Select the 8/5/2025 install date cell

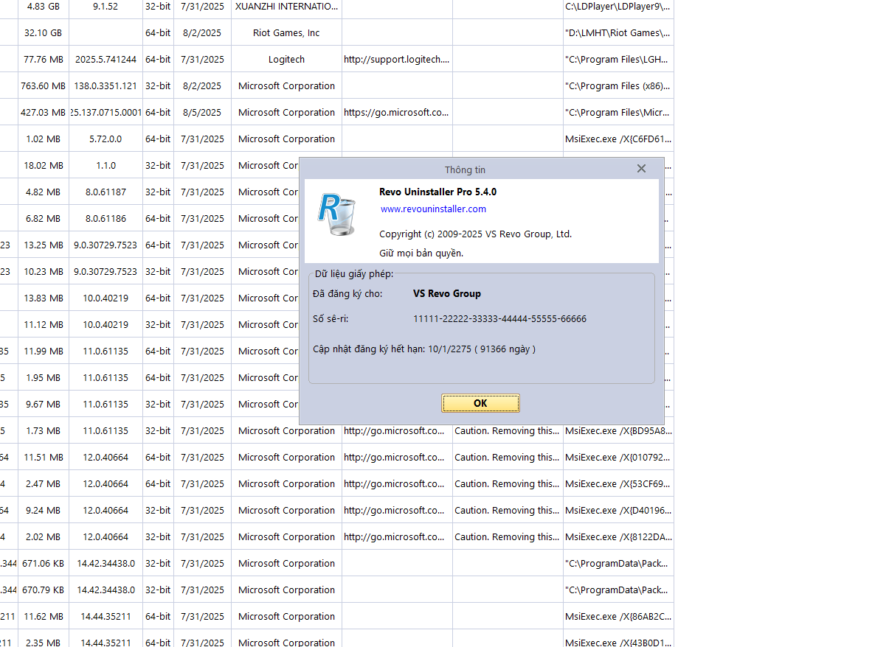click(x=201, y=113)
